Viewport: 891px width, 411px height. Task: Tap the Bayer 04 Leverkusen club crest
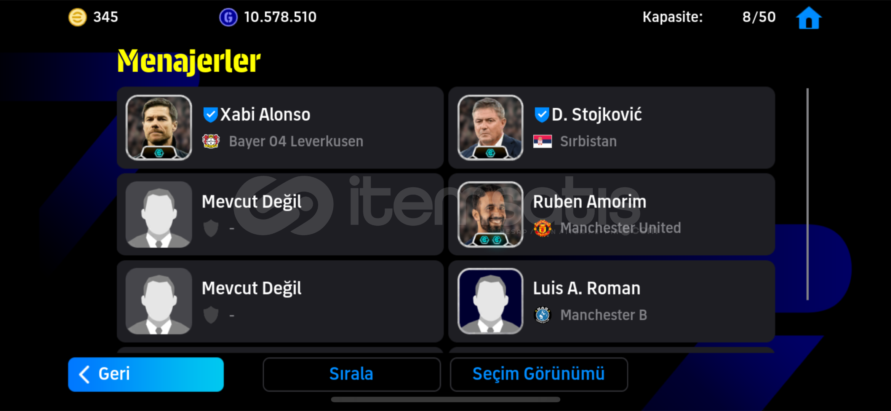click(x=211, y=141)
